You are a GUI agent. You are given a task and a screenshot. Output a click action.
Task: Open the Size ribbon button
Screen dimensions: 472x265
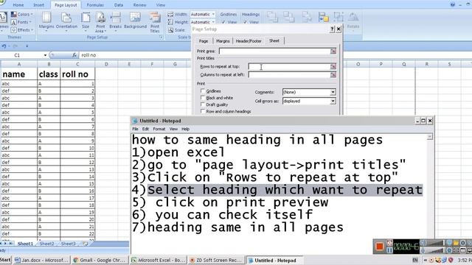[86, 21]
